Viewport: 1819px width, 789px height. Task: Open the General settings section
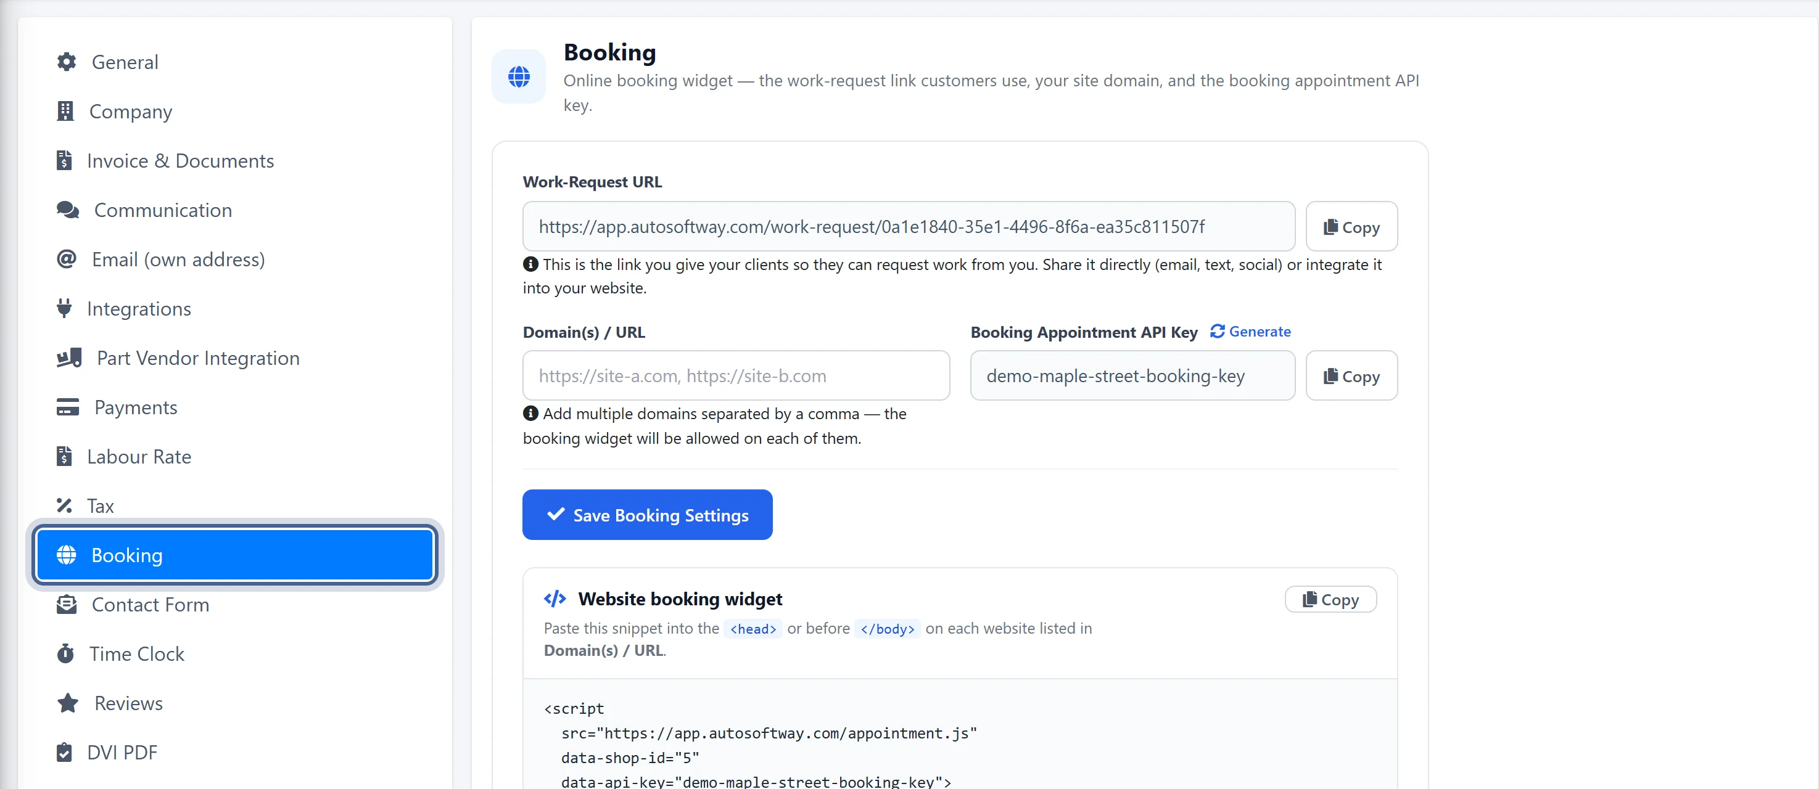234,62
